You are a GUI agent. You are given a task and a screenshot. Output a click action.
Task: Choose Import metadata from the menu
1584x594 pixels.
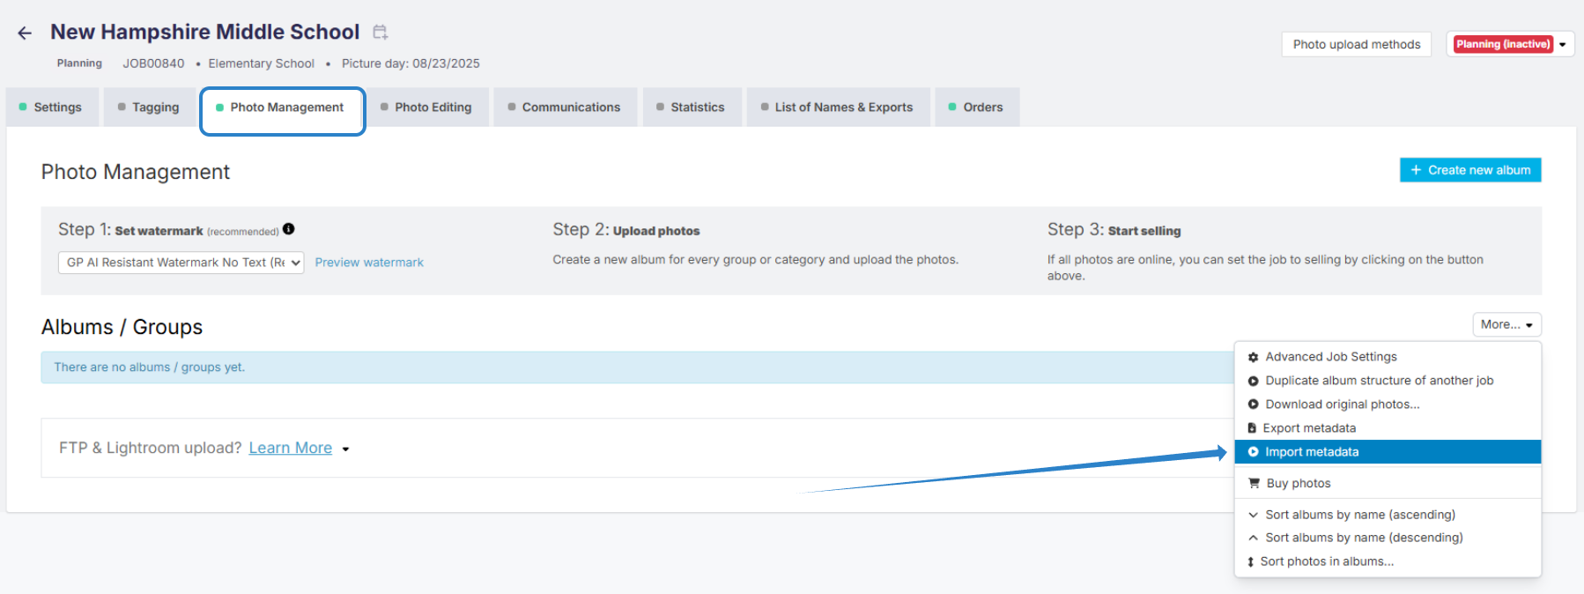click(1388, 452)
